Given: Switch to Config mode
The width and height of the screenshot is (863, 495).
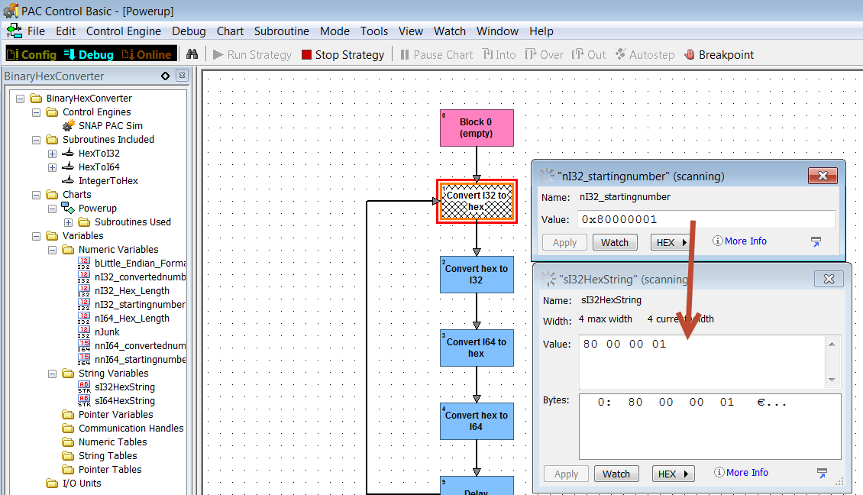Looking at the screenshot, I should click(31, 54).
